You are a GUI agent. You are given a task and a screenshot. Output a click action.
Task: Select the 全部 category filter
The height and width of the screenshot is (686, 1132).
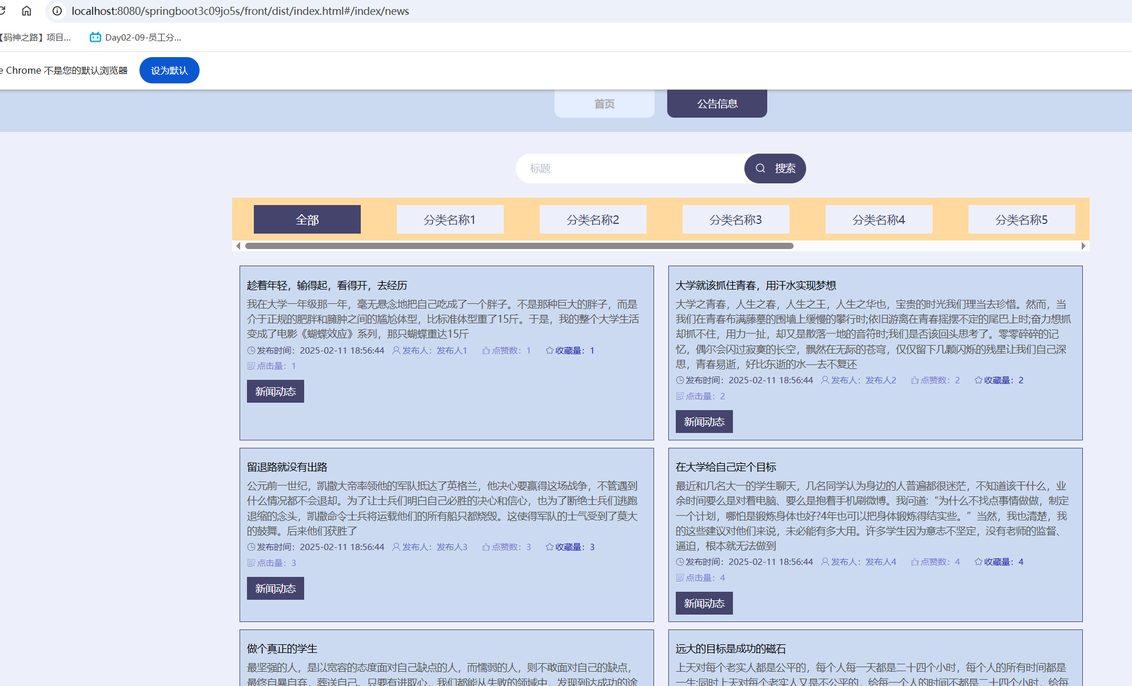point(307,220)
